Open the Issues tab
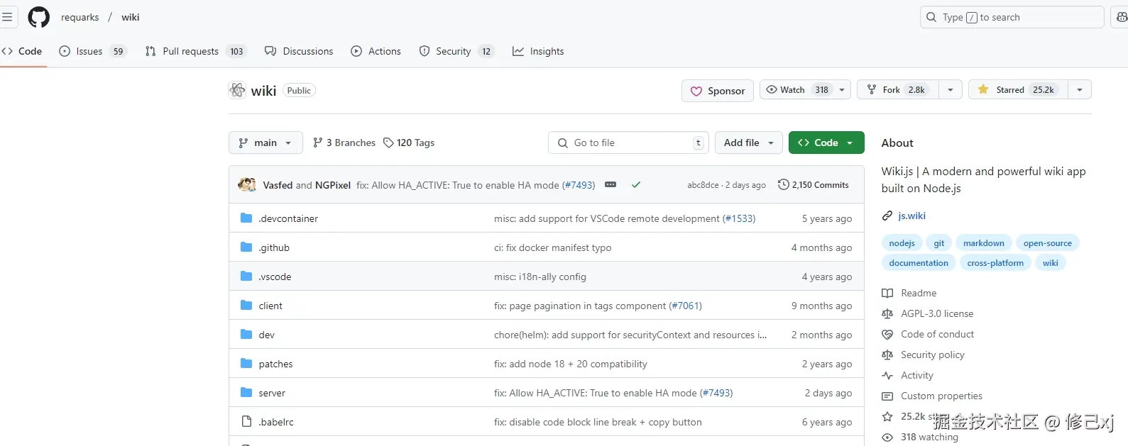Image resolution: width=1128 pixels, height=446 pixels. pos(92,51)
